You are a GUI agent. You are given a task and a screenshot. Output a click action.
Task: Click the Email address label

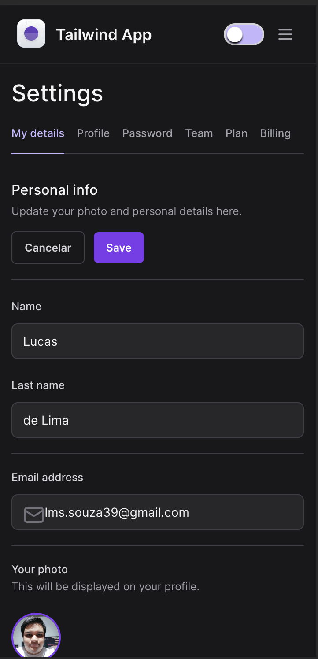pyautogui.click(x=47, y=478)
